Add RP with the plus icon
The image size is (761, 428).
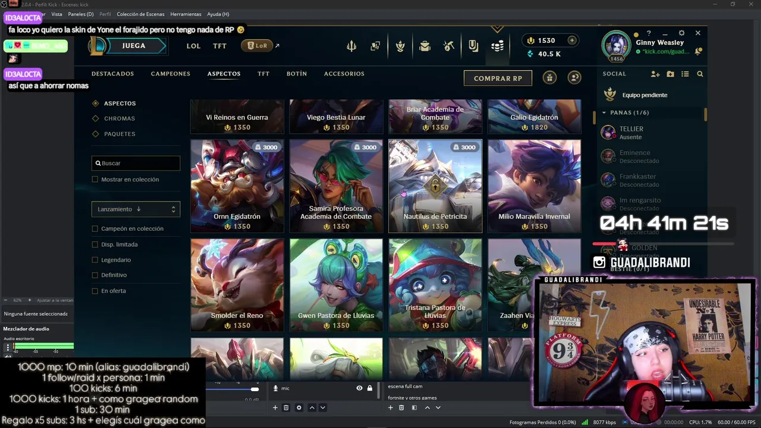(x=572, y=40)
